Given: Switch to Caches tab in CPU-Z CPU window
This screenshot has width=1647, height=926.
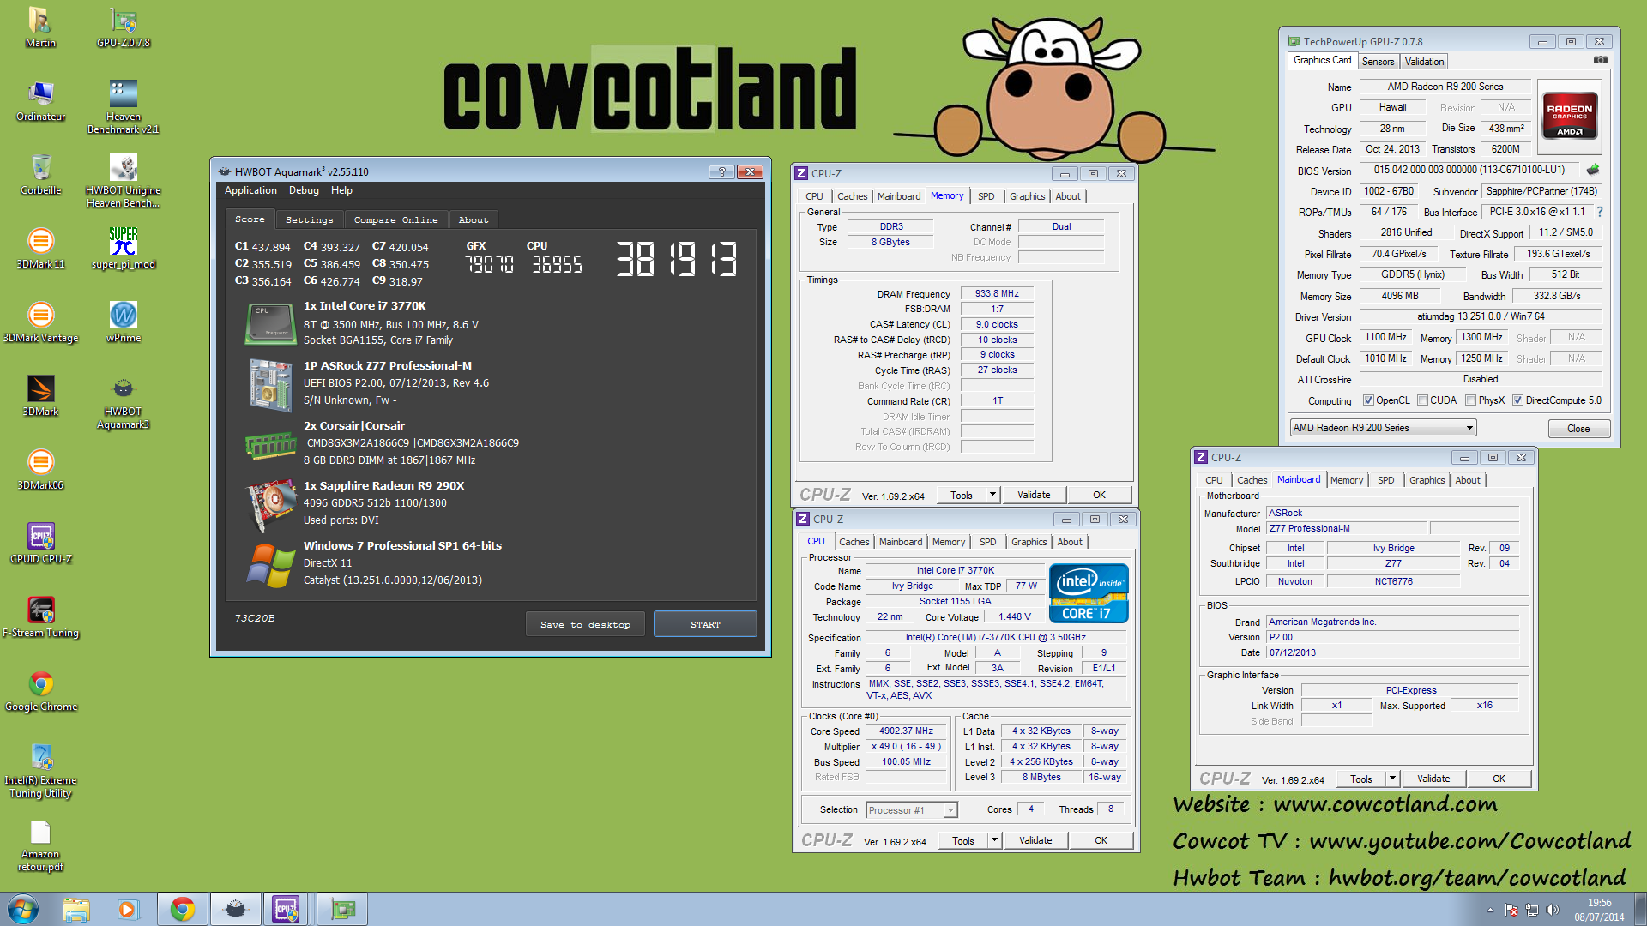Looking at the screenshot, I should coord(854,542).
